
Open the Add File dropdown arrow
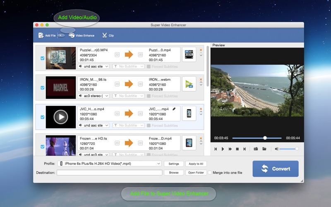coord(61,36)
